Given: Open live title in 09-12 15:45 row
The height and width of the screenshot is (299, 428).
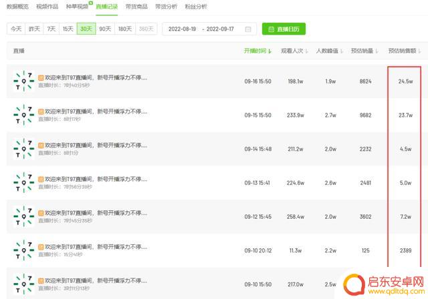Looking at the screenshot, I should coord(96,213).
